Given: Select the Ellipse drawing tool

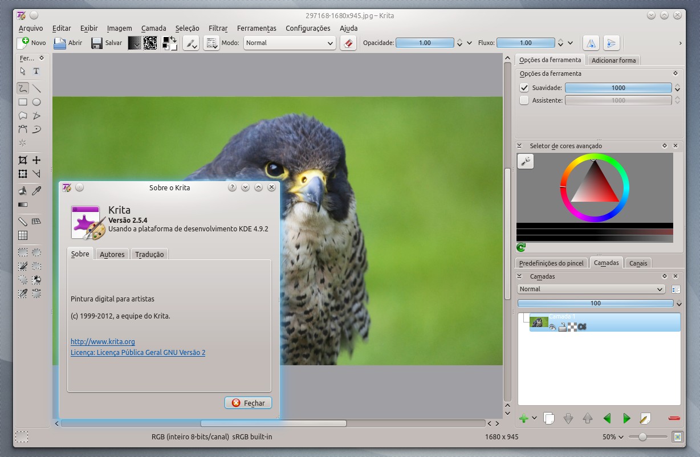Looking at the screenshot, I should (x=37, y=102).
